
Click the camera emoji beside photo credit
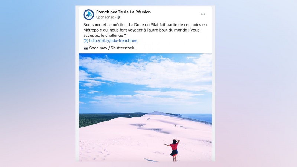click(86, 48)
